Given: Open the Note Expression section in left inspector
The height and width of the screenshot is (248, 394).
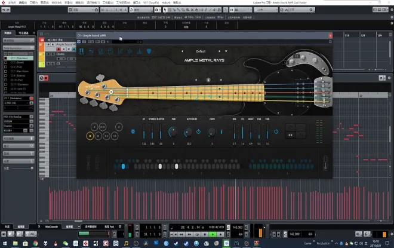Looking at the screenshot, I should [19, 48].
